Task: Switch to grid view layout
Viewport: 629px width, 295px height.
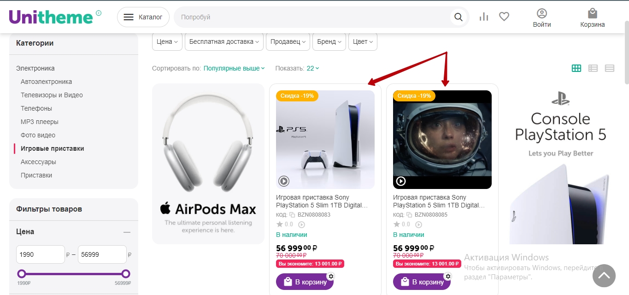Action: click(576, 68)
